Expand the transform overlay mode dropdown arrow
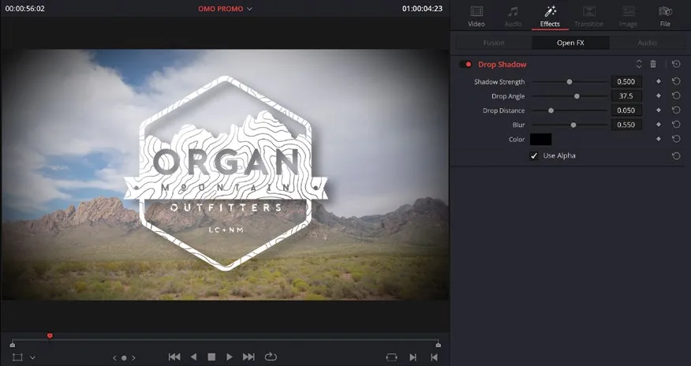The width and height of the screenshot is (691, 366). pos(32,357)
